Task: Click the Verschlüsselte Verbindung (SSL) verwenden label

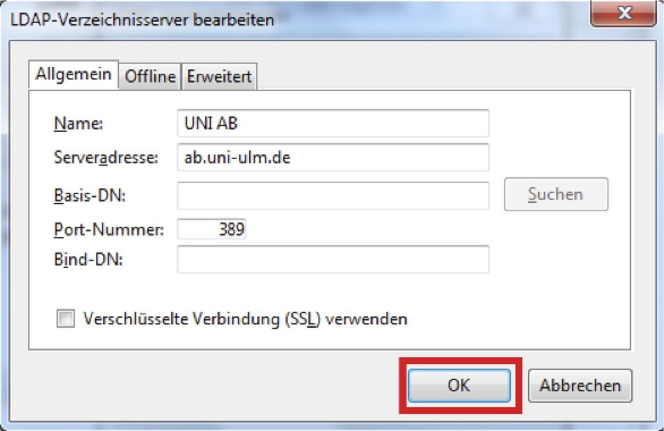Action: tap(245, 319)
